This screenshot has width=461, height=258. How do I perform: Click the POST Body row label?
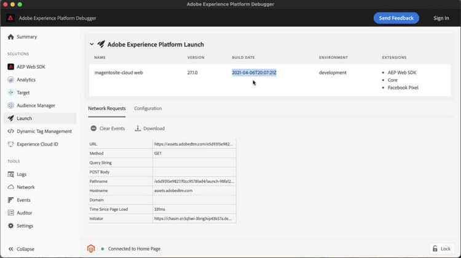tap(100, 172)
